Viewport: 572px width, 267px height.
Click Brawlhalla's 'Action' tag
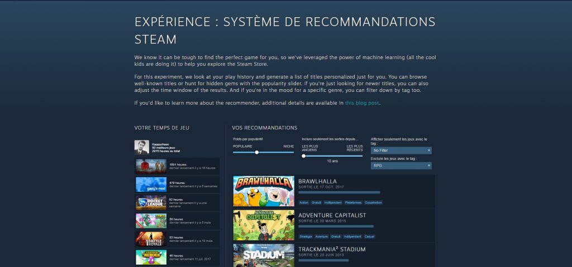(303, 202)
